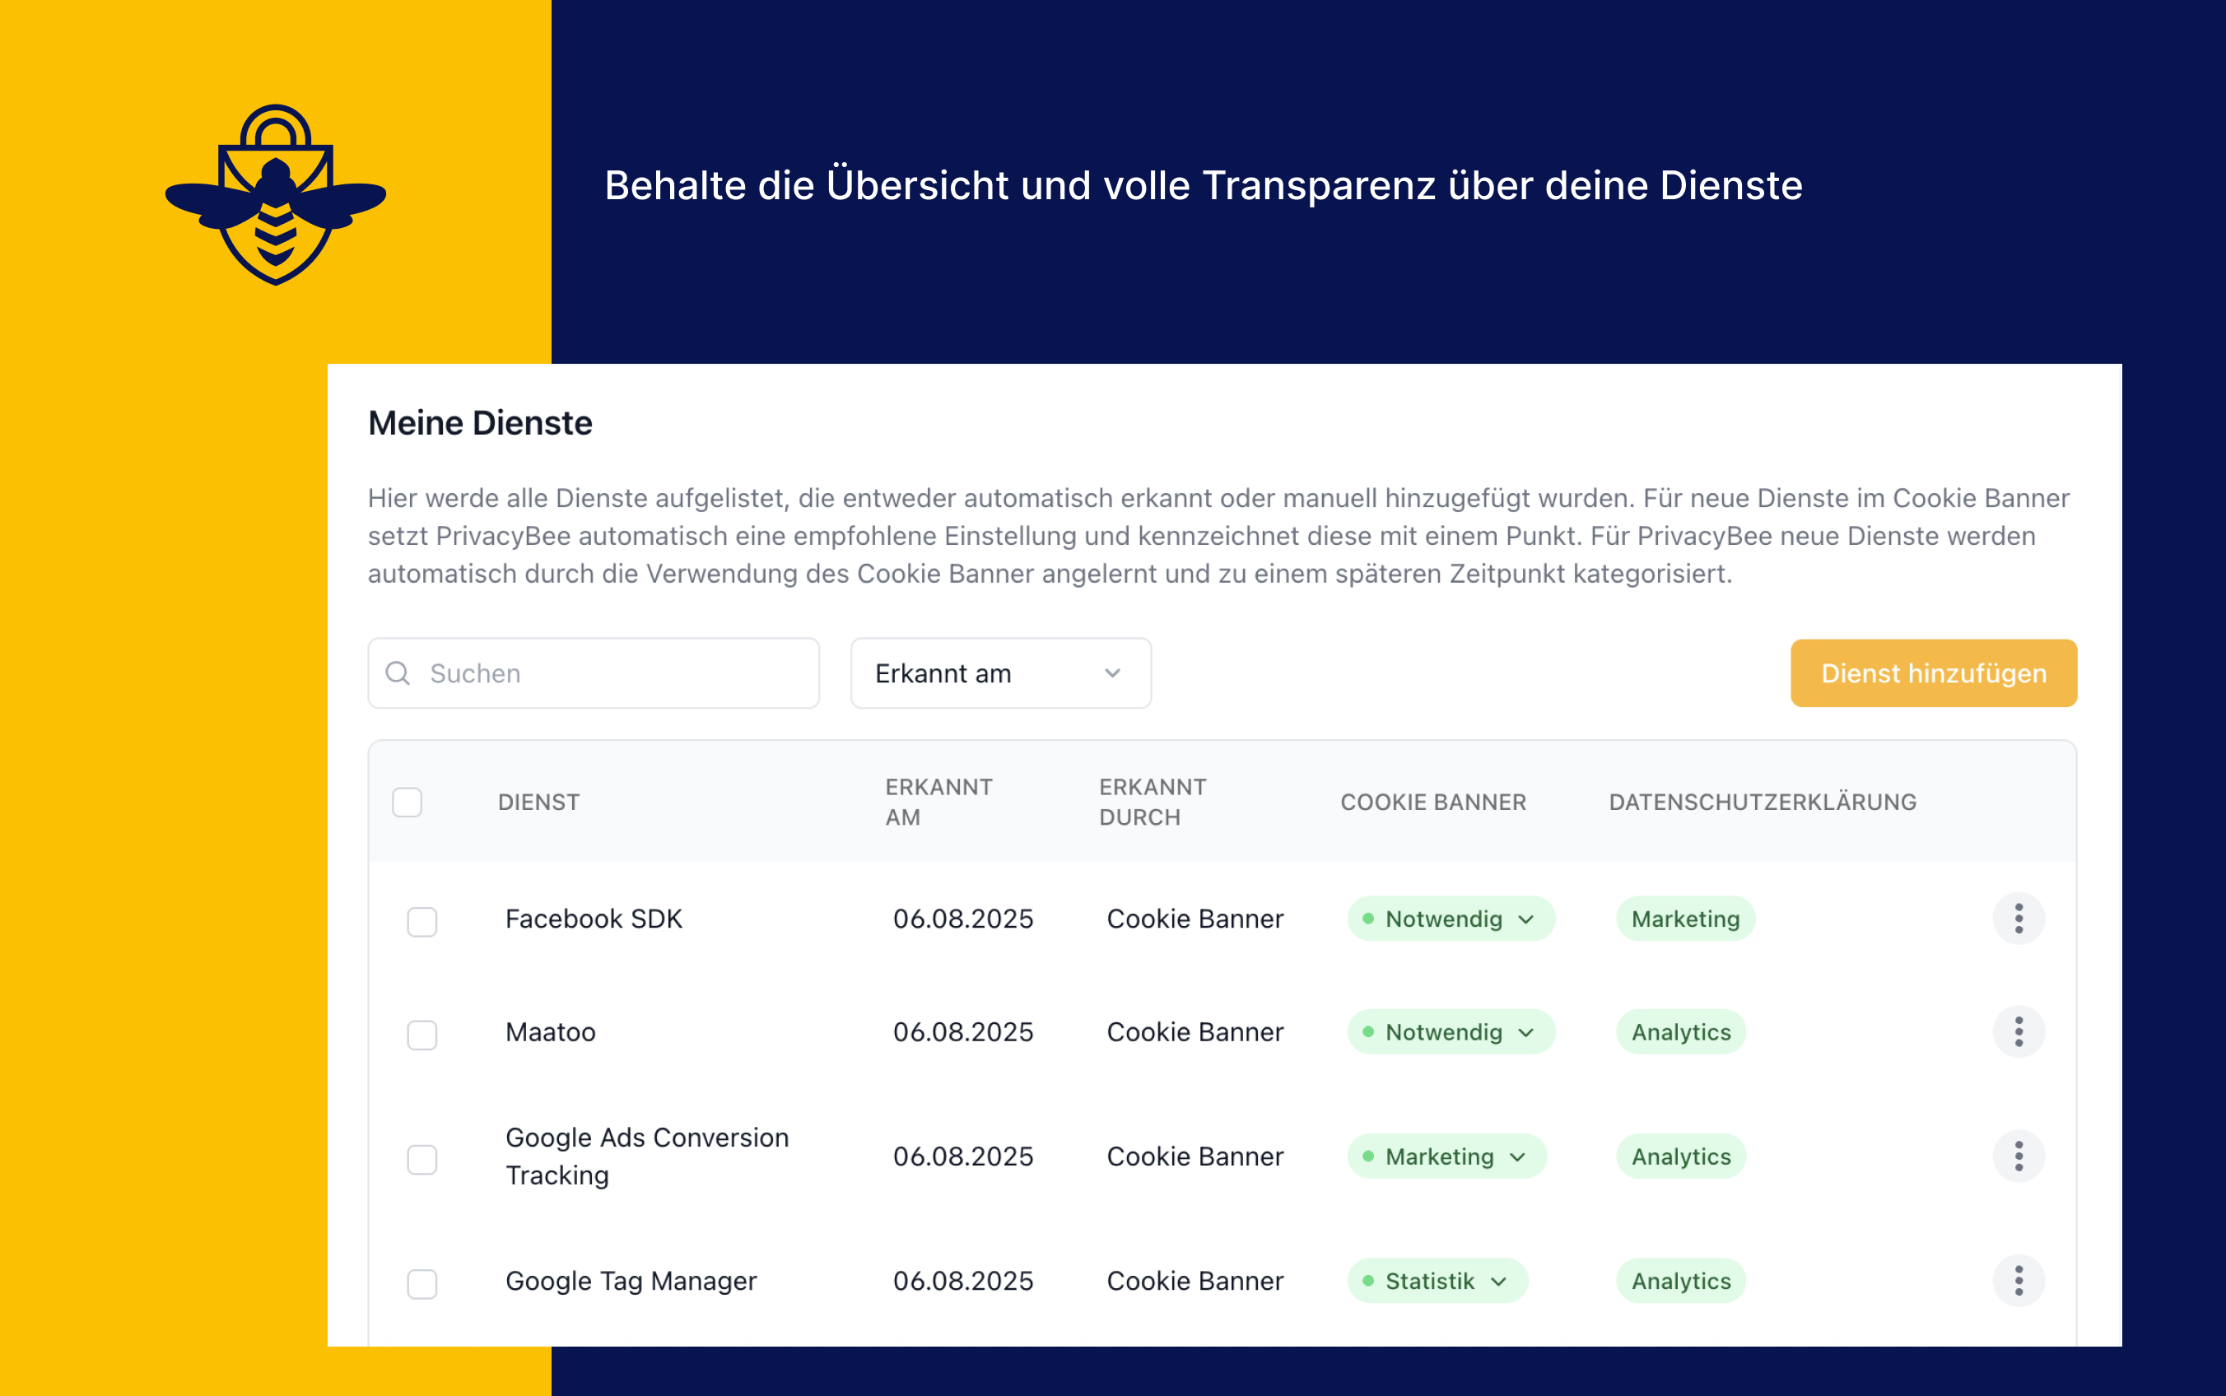Click the 06.08.2025 date in Facebook SDK row
The image size is (2226, 1396).
point(963,919)
